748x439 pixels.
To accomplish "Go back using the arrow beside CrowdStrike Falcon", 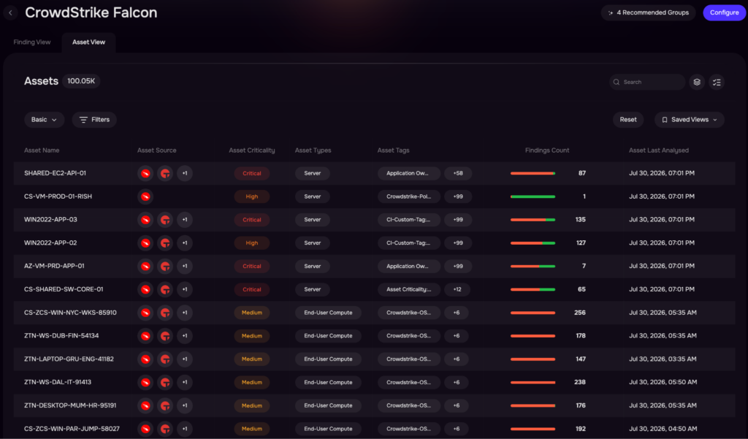I will (x=10, y=13).
